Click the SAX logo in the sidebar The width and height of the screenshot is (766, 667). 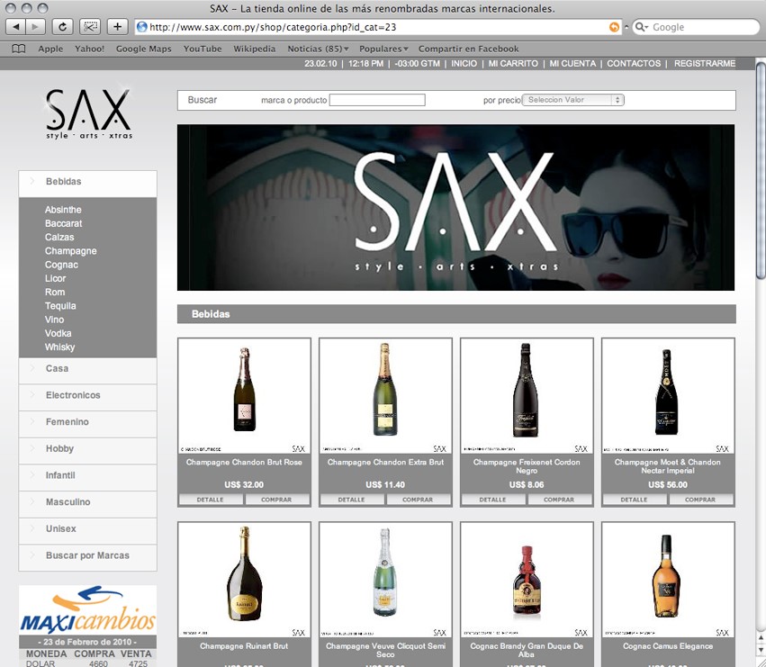pos(89,113)
